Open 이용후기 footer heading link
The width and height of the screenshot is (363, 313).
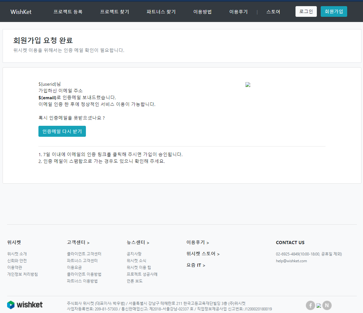click(x=197, y=243)
